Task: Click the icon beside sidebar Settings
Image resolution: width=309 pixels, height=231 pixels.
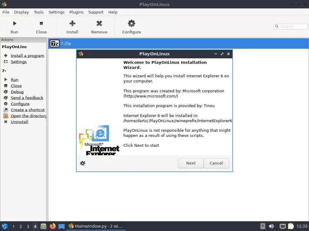Action: click(x=6, y=62)
